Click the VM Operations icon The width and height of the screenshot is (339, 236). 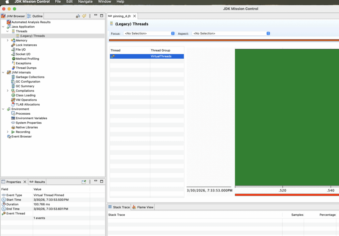click(13, 100)
